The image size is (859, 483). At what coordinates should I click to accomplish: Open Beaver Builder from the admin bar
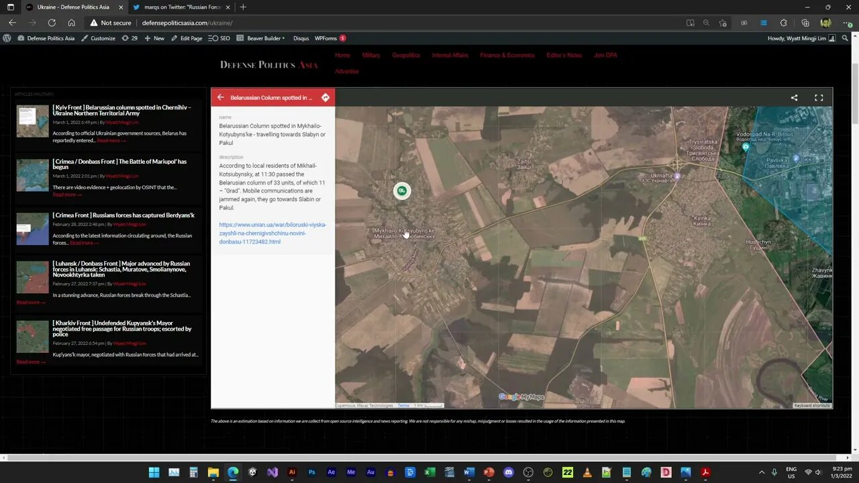click(x=261, y=38)
